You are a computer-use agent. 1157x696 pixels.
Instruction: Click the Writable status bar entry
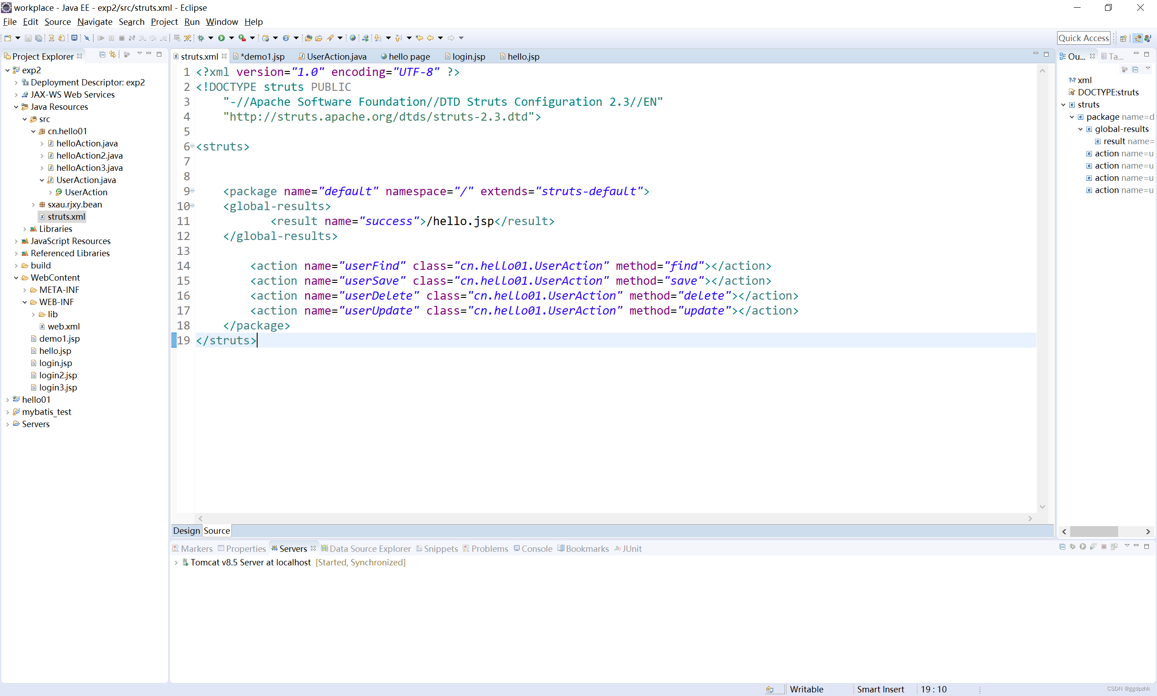click(x=806, y=689)
